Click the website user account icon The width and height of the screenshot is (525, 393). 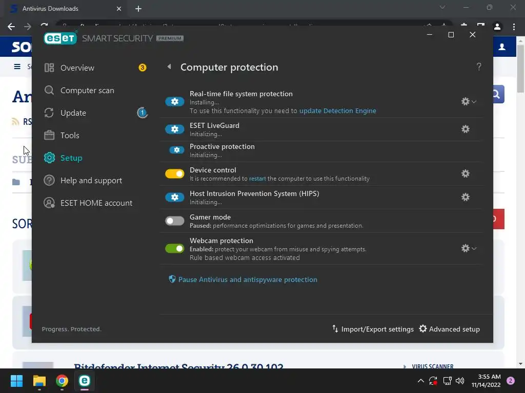point(501,47)
